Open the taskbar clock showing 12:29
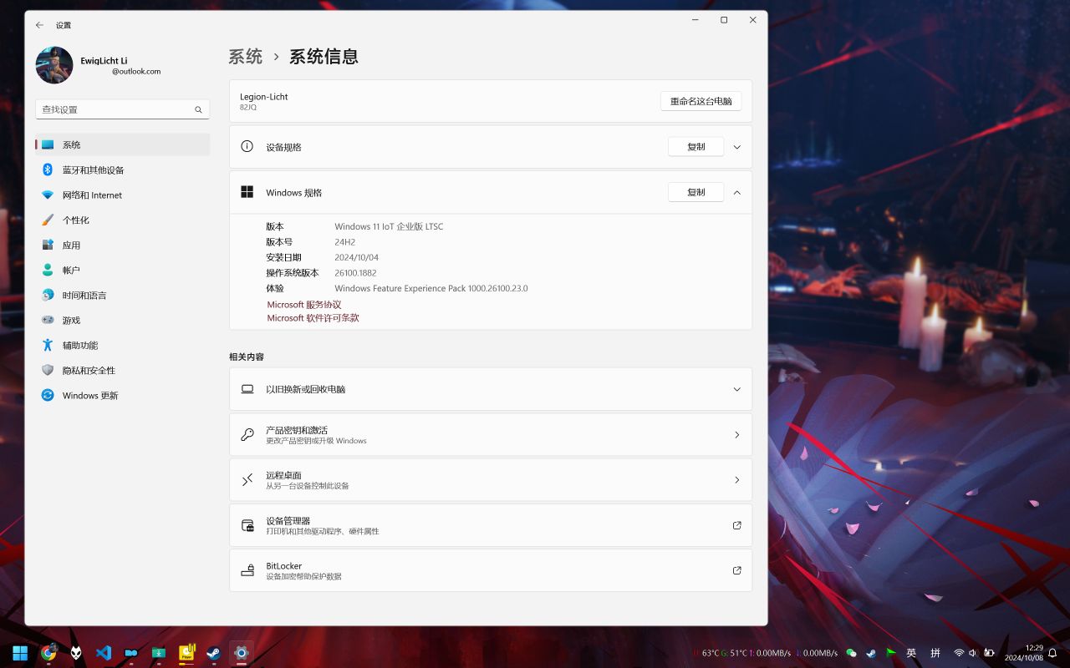 tap(1024, 652)
